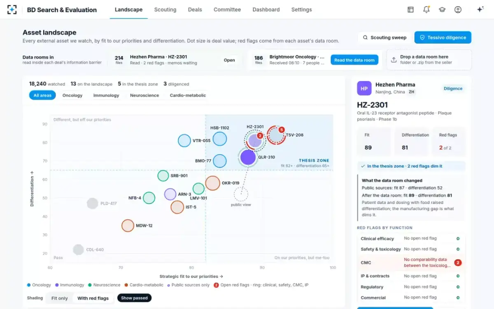Expand the Safety & toxicology row
The height and width of the screenshot is (309, 494).
pos(410,249)
